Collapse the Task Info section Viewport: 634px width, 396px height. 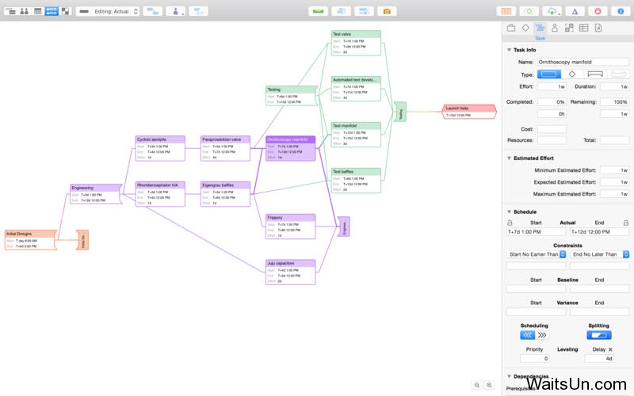coord(509,50)
